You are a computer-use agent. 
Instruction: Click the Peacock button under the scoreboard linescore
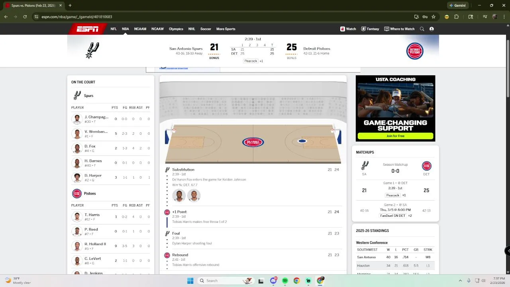(x=251, y=61)
